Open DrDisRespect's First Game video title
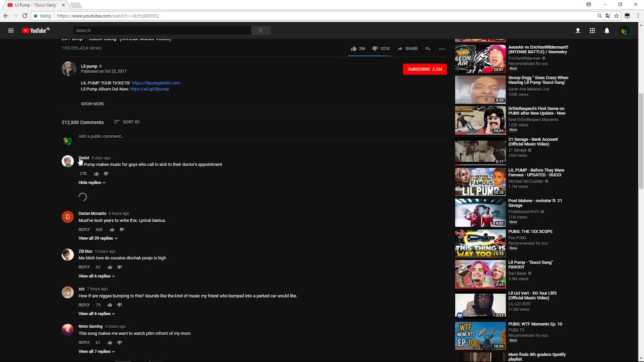This screenshot has width=644, height=362. 537,111
